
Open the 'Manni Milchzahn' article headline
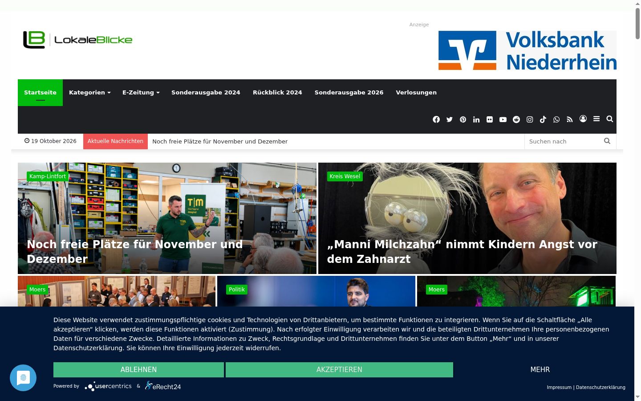pos(462,252)
